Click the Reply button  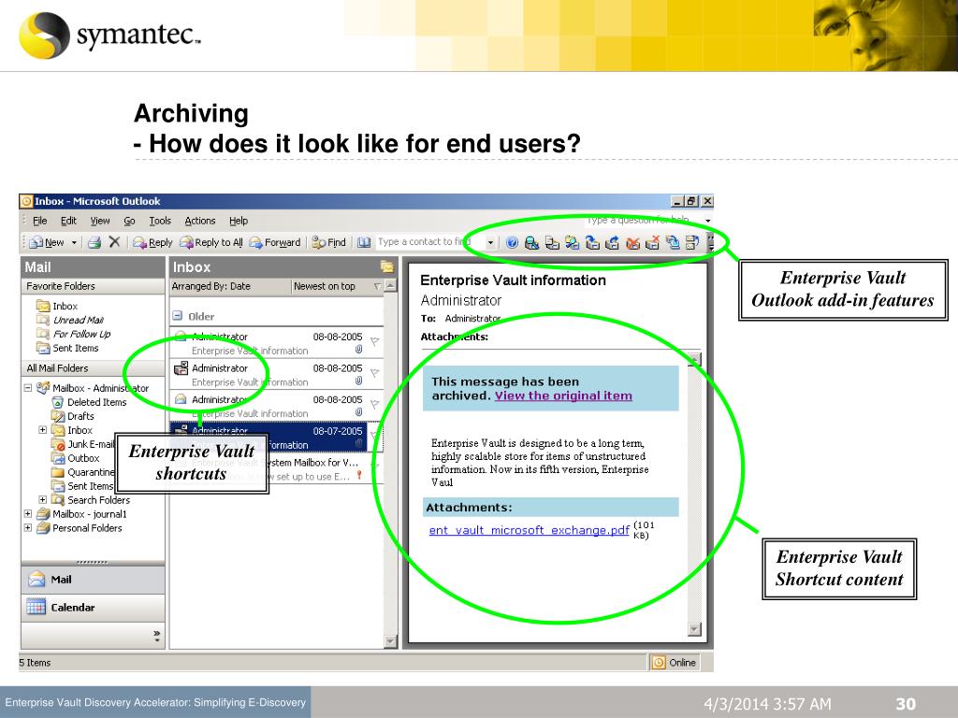click(152, 242)
